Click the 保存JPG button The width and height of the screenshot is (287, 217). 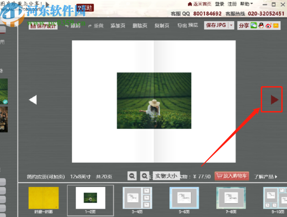216,25
